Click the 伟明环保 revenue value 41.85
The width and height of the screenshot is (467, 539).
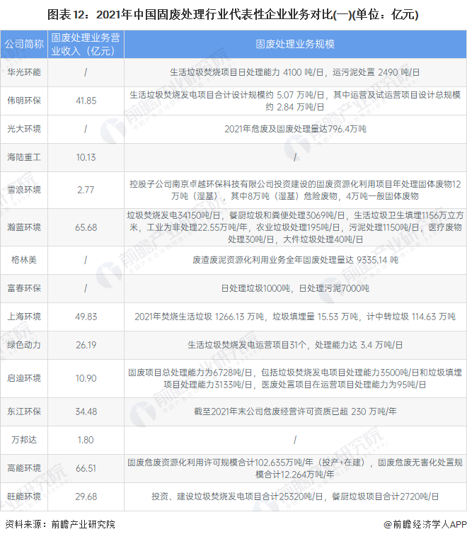pos(85,101)
